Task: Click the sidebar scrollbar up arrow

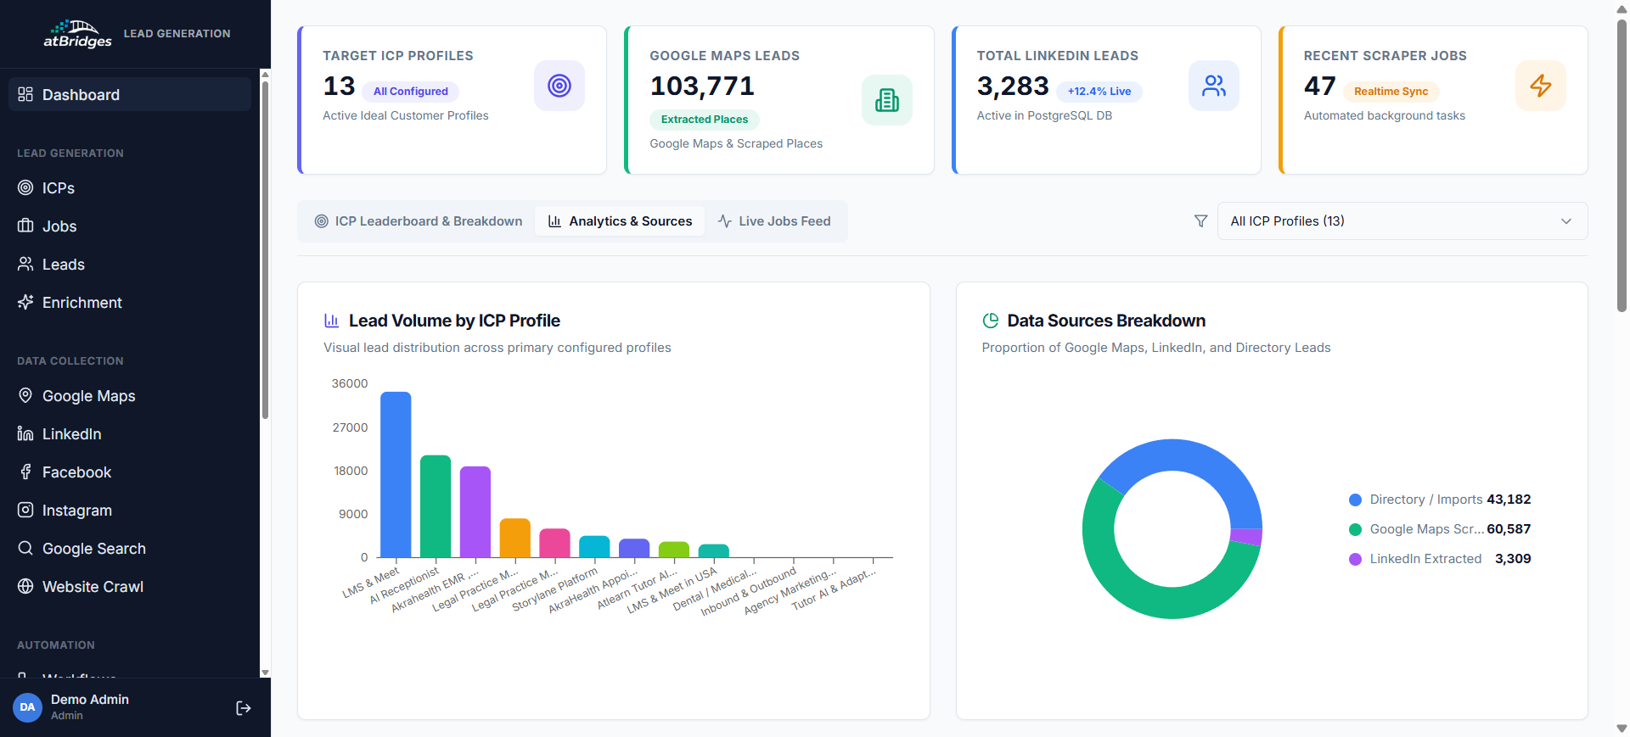Action: click(x=265, y=75)
